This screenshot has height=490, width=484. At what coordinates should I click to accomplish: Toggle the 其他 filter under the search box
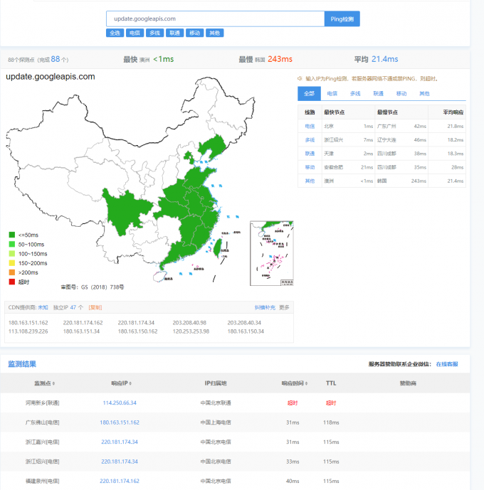(214, 33)
